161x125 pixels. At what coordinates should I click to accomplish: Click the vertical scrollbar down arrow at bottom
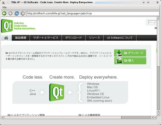(x=158, y=114)
